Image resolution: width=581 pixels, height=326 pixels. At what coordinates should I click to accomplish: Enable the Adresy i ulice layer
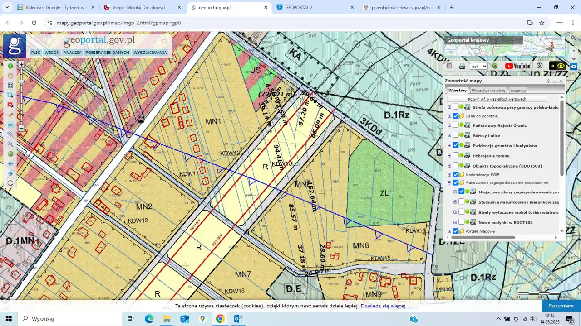(x=456, y=135)
